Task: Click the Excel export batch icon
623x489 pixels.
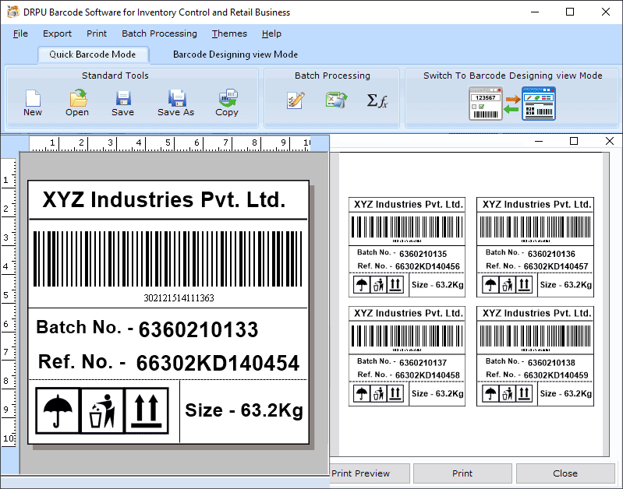Action: (x=336, y=100)
